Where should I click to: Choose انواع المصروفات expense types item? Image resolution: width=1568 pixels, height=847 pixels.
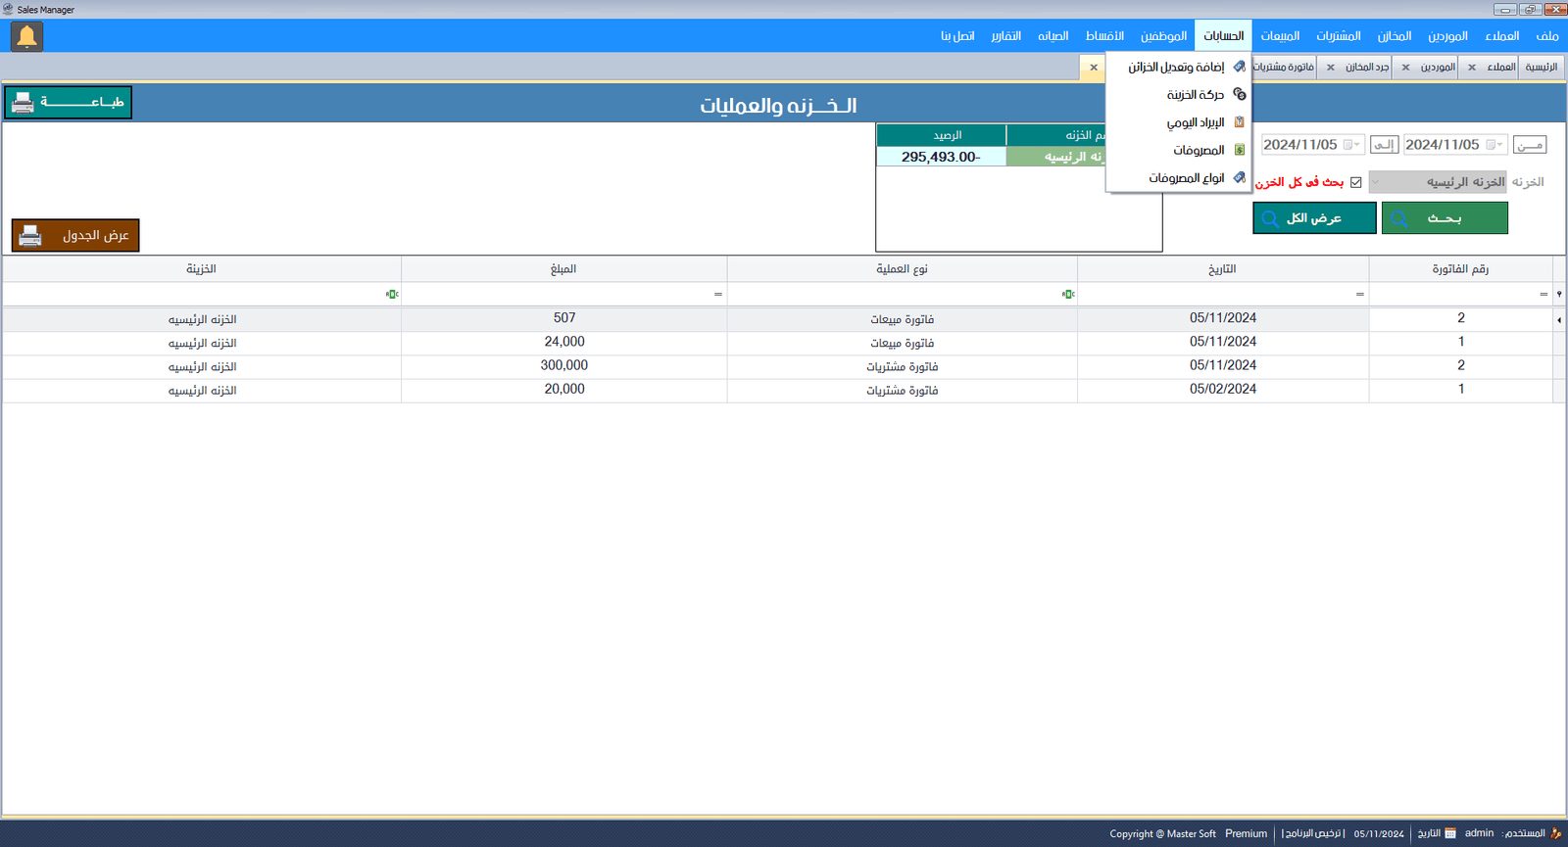click(x=1186, y=178)
